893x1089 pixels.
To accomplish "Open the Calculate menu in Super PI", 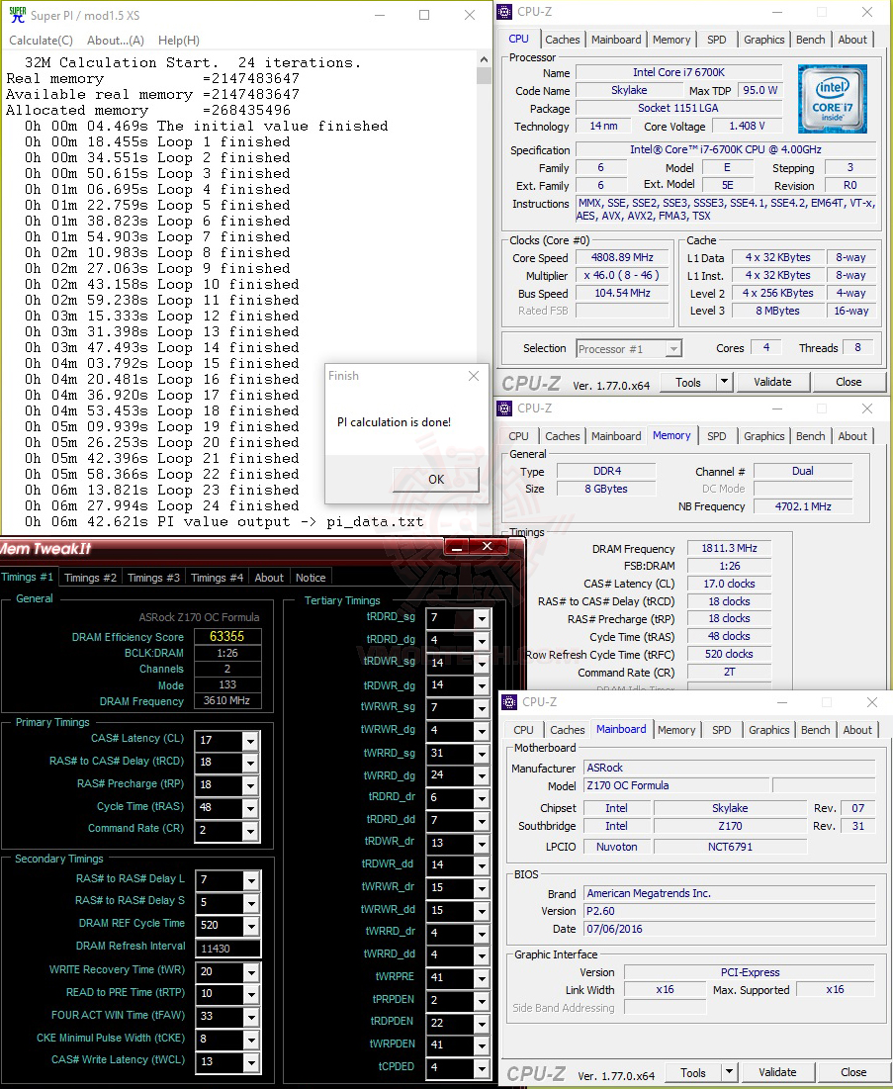I will pyautogui.click(x=40, y=40).
